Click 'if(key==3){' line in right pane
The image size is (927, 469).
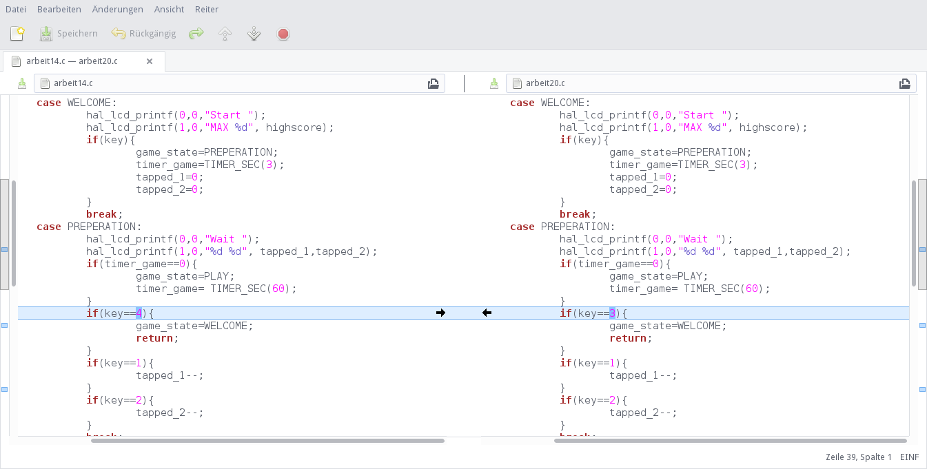[x=593, y=313]
